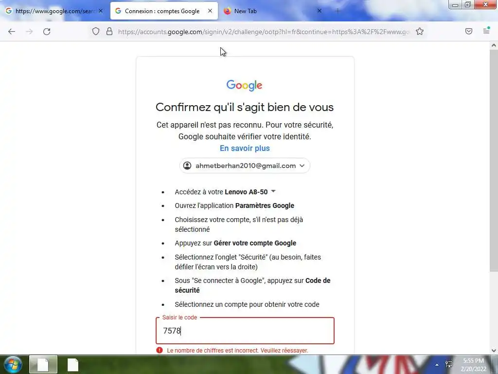Open the En savoir plus link
Image resolution: width=498 pixels, height=374 pixels.
tap(245, 148)
